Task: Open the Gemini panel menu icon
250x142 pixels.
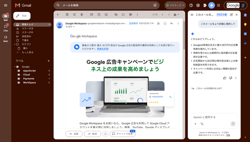Action: point(192,15)
